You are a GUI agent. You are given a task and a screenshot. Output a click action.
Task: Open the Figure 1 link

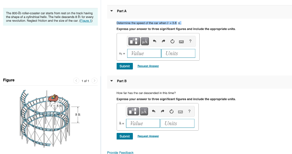coord(86,21)
